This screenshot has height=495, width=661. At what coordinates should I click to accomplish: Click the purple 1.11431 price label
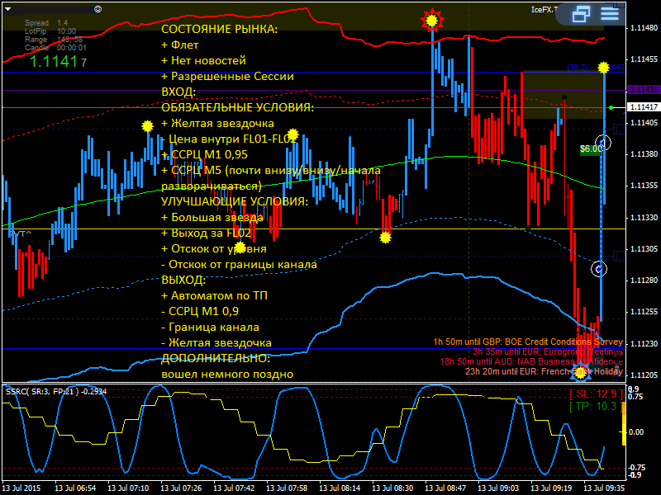[644, 90]
